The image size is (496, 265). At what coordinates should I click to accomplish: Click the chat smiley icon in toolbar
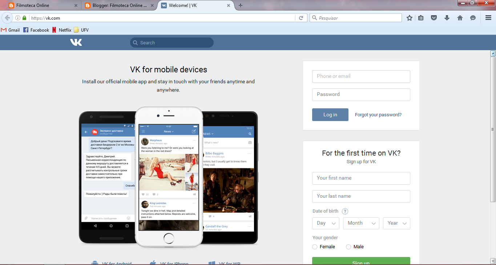click(473, 18)
